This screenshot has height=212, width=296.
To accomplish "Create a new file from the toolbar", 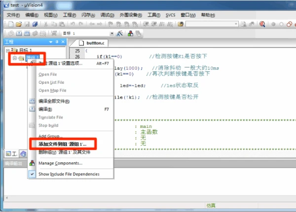I will click(11, 24).
